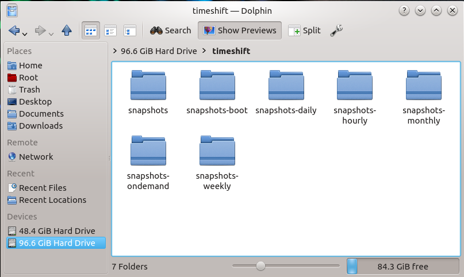464x277 pixels.
Task: Select the snapshots-ondemand folder
Action: [148, 163]
